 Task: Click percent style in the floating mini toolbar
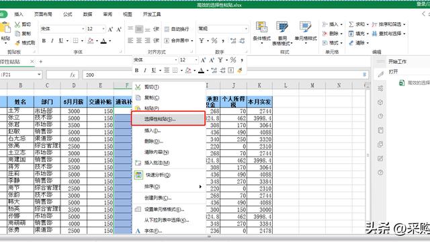click(x=233, y=60)
